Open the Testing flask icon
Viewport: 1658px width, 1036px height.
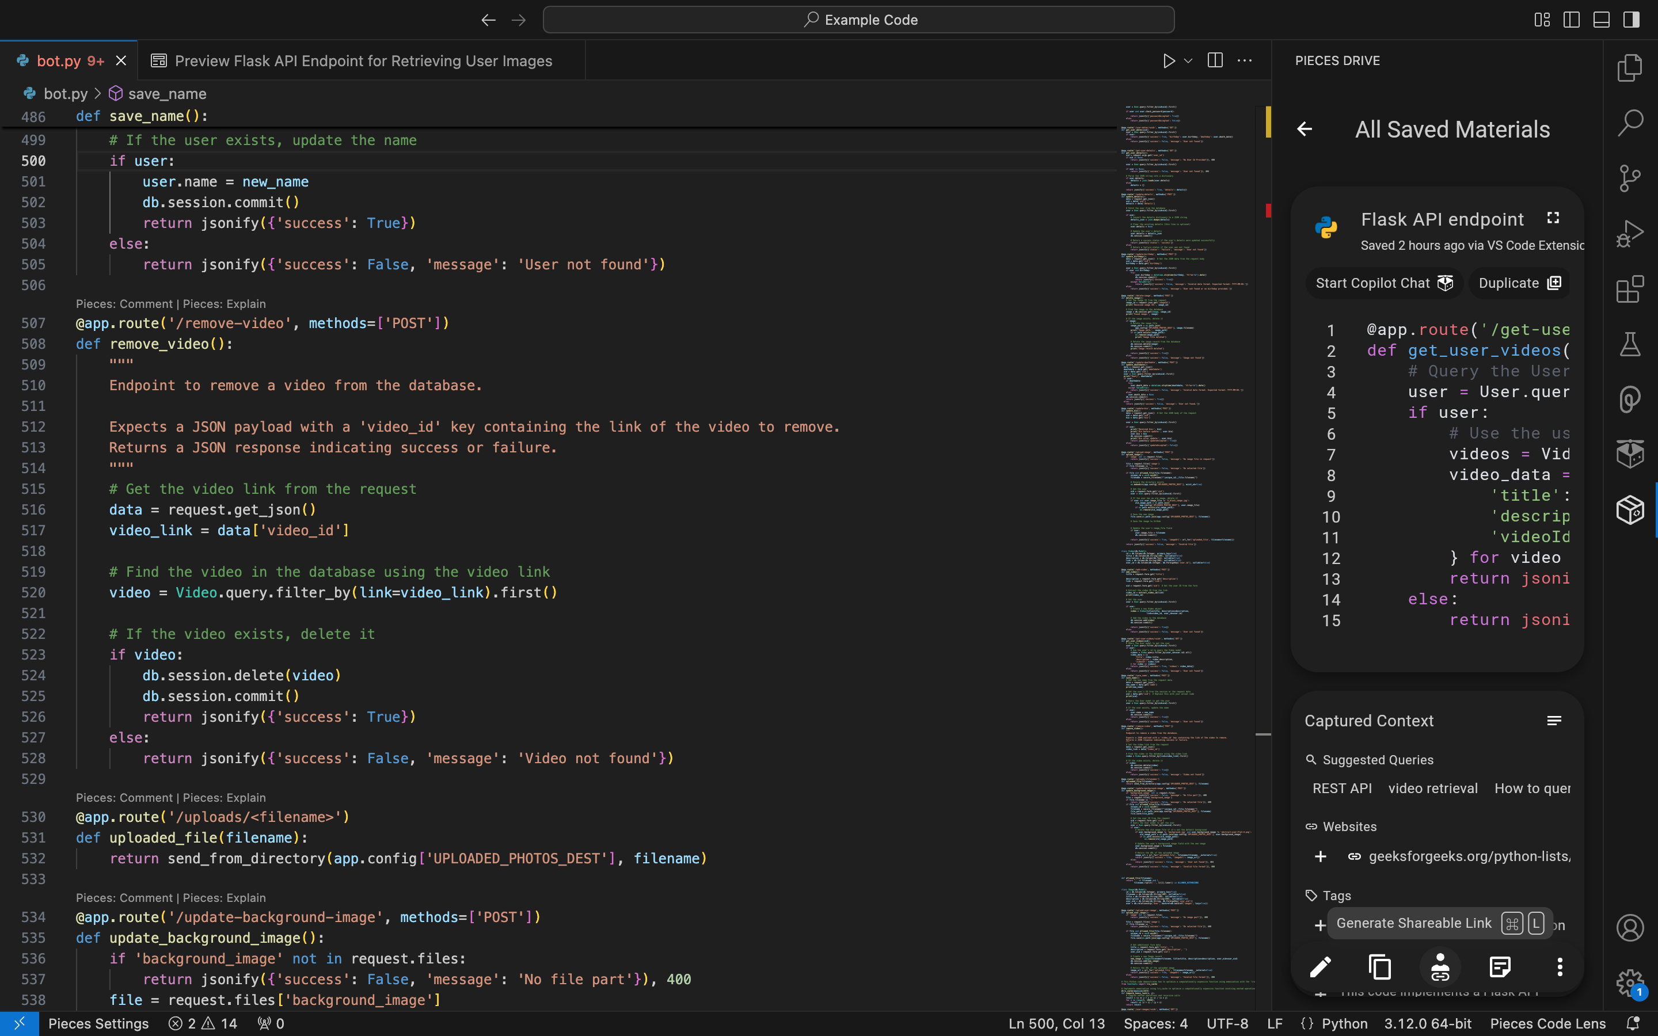pos(1630,344)
